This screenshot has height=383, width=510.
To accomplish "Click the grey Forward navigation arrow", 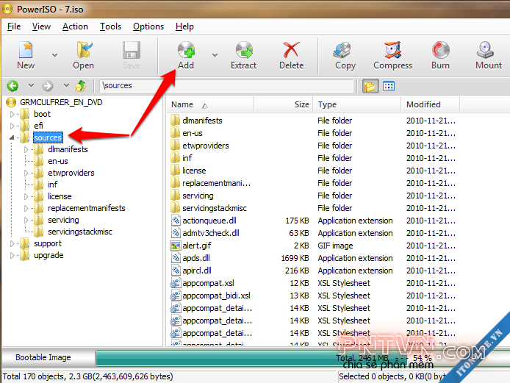I will coord(48,86).
